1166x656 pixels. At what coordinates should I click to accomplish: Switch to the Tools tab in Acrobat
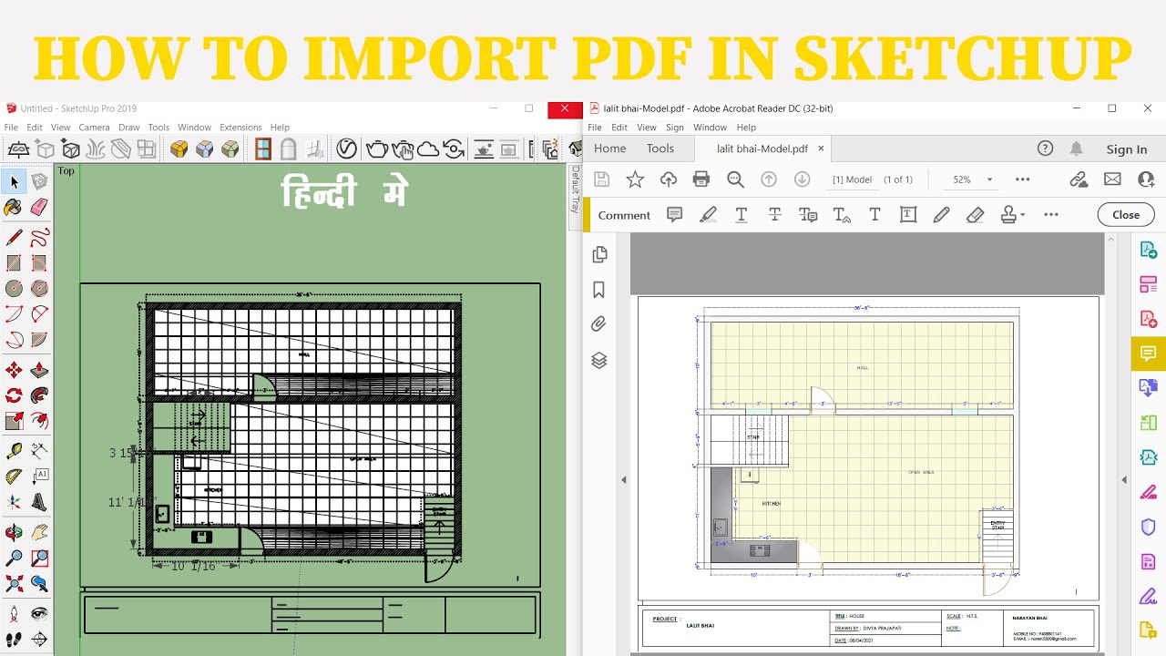pos(660,149)
